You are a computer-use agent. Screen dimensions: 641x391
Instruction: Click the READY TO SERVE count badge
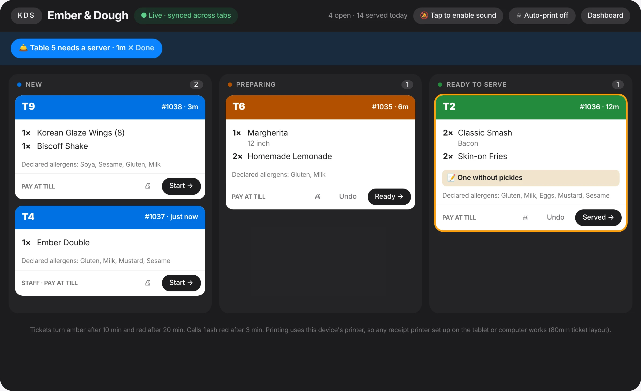click(x=618, y=85)
